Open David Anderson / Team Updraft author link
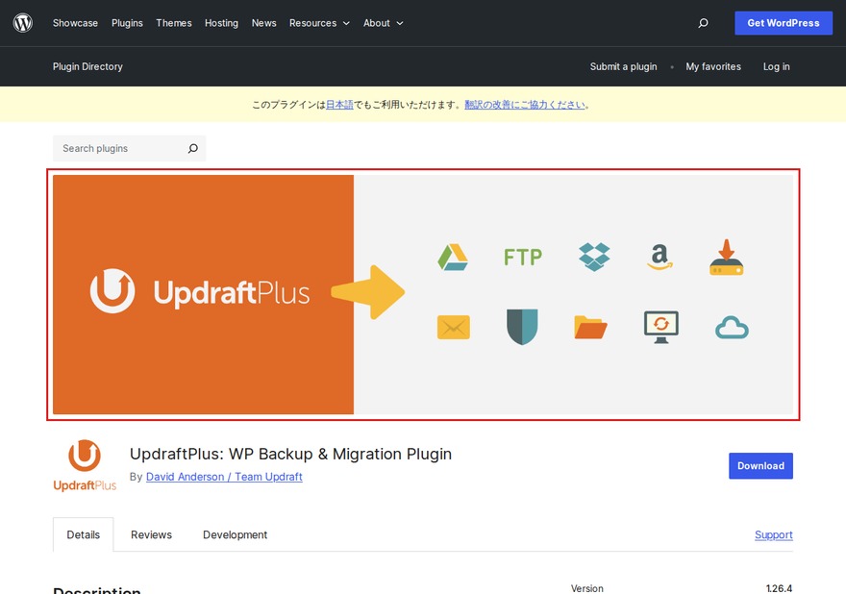The width and height of the screenshot is (846, 594). (224, 477)
